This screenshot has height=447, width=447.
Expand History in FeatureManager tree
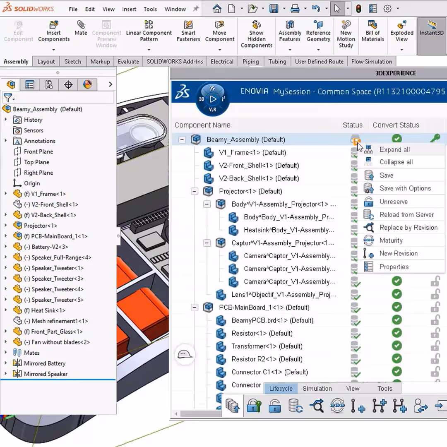(5, 120)
